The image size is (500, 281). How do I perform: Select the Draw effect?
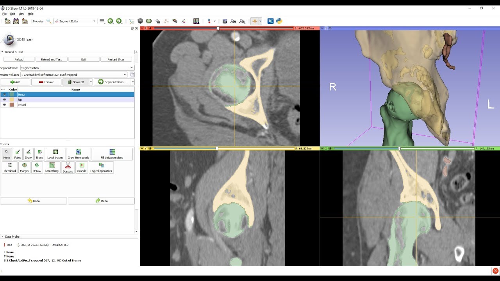point(28,154)
